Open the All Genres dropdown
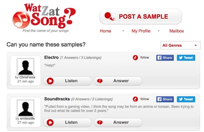Screen dimensions: 204x132 180,45
